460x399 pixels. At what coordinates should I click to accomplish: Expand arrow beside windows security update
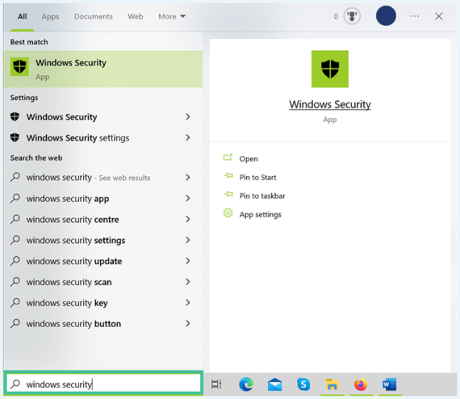coord(188,261)
